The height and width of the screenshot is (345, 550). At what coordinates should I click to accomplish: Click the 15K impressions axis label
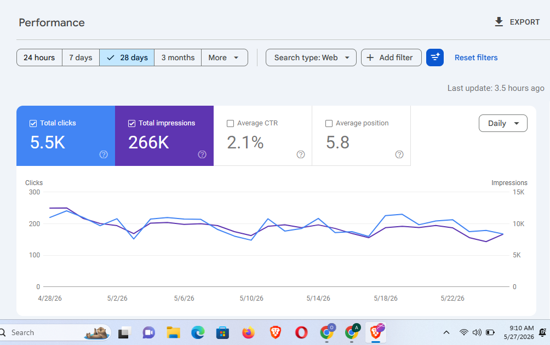pos(518,192)
